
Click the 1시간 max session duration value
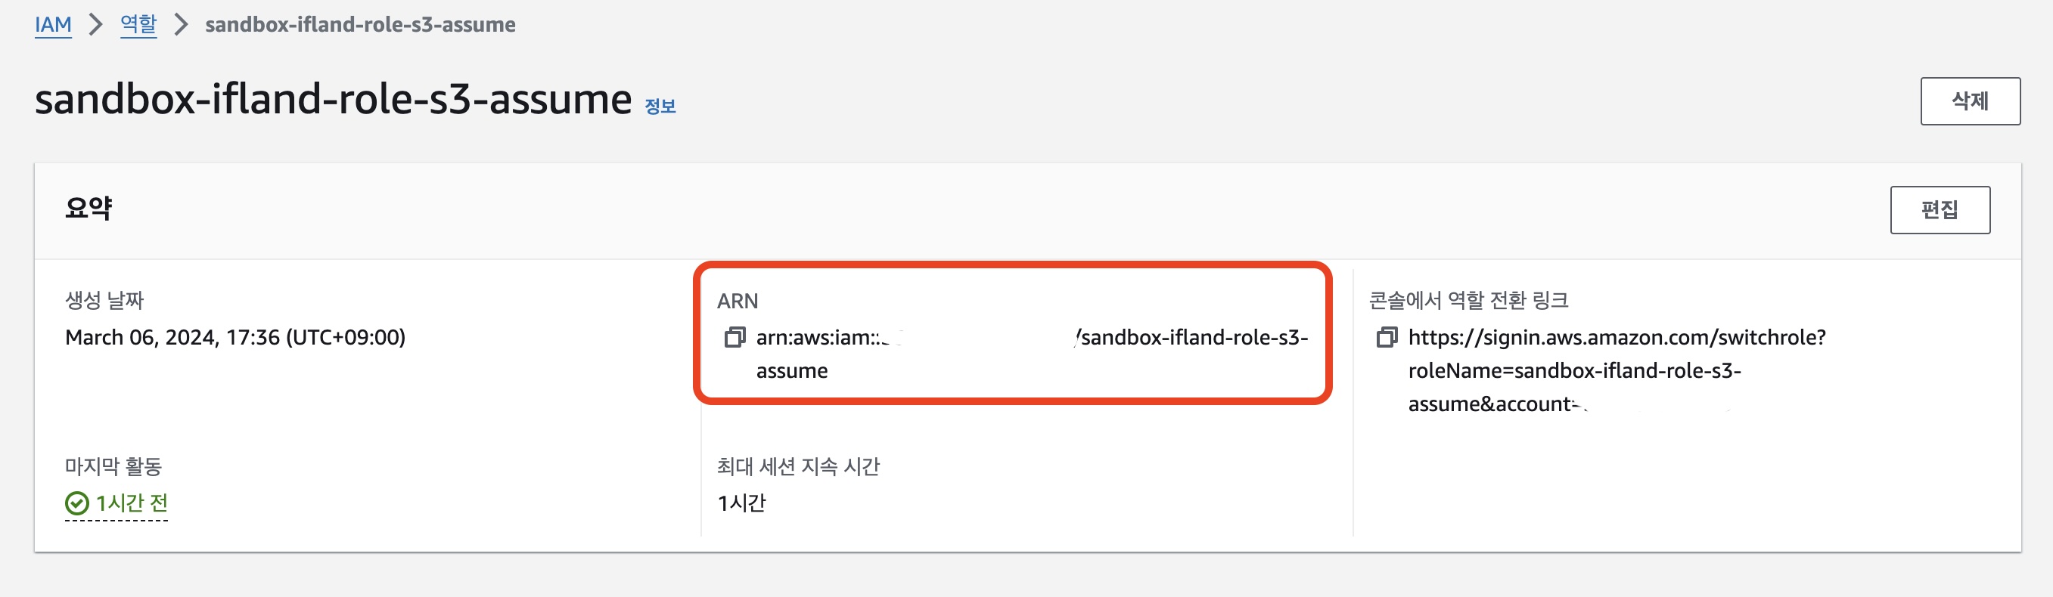tap(741, 503)
